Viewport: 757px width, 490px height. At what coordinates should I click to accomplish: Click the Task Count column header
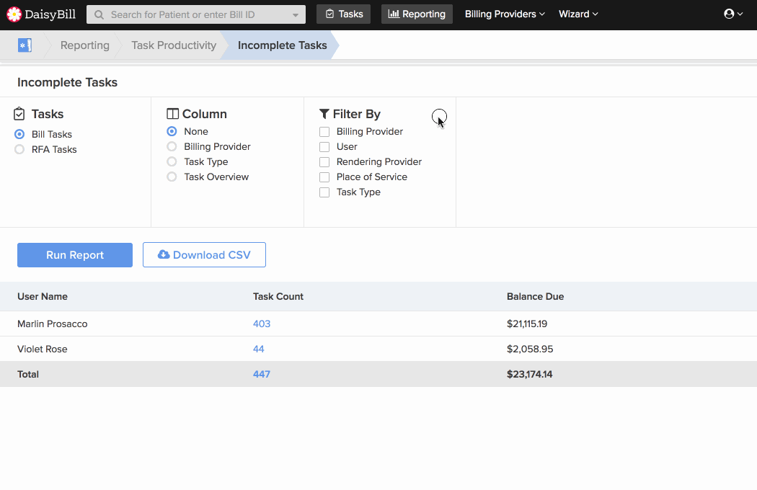tap(278, 296)
